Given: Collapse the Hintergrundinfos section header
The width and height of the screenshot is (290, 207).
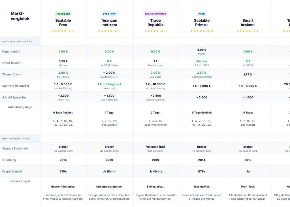Looking at the screenshot, I should 16,139.
